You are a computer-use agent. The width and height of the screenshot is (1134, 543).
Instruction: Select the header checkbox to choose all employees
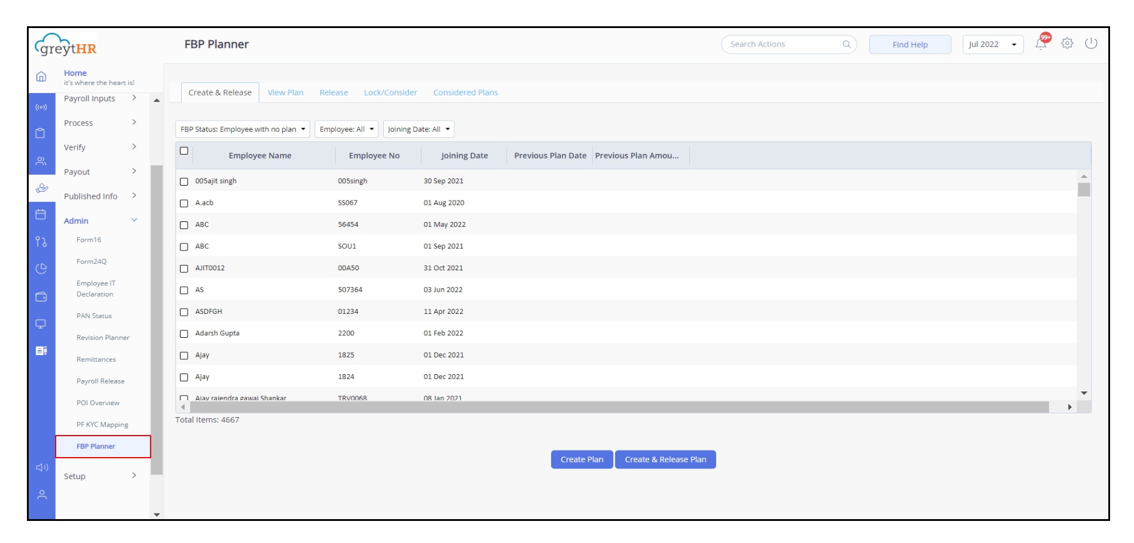click(x=185, y=152)
